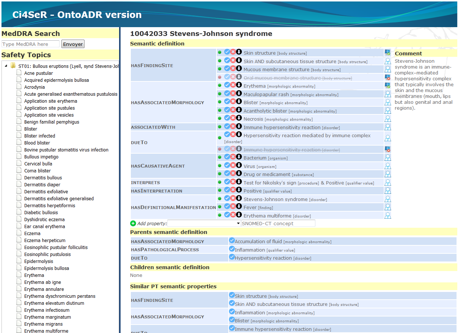Click the blue validate checkmark for Skin structure
458x333 pixels.
point(227,52)
